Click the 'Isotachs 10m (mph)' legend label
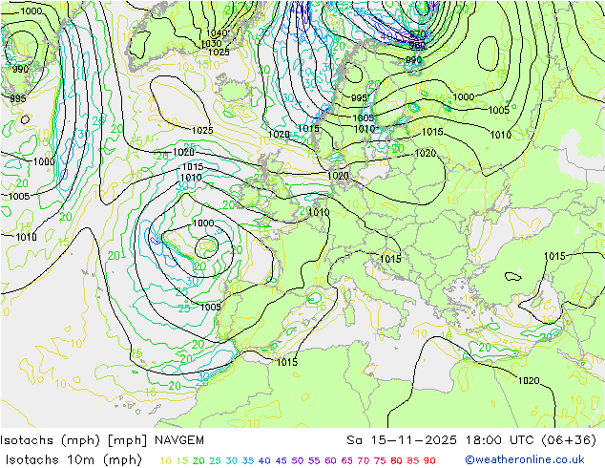 click(x=73, y=460)
